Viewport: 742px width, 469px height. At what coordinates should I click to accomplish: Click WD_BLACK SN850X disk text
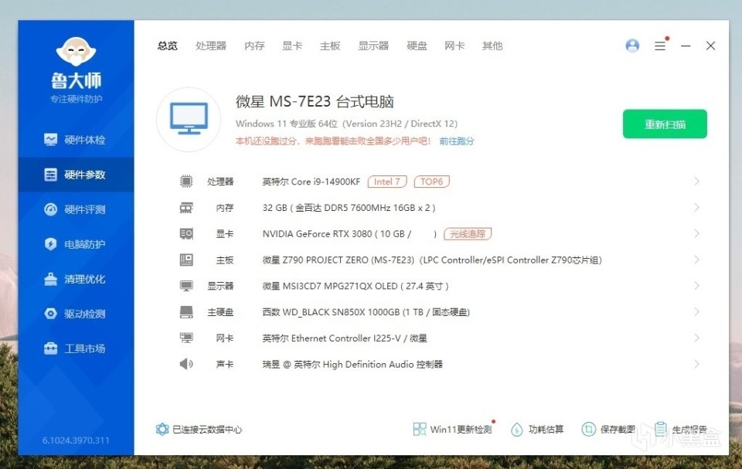(366, 312)
